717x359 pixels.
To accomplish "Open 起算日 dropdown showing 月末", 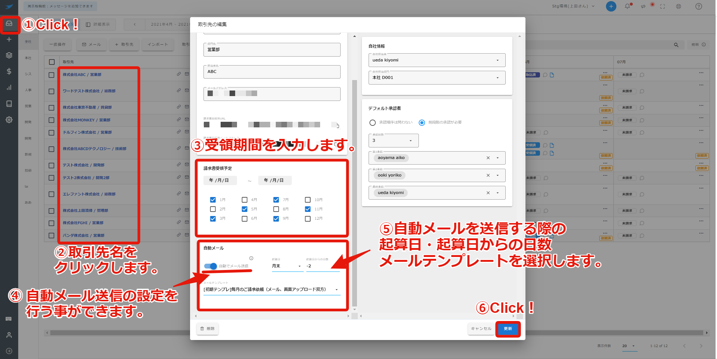I will pos(287,266).
